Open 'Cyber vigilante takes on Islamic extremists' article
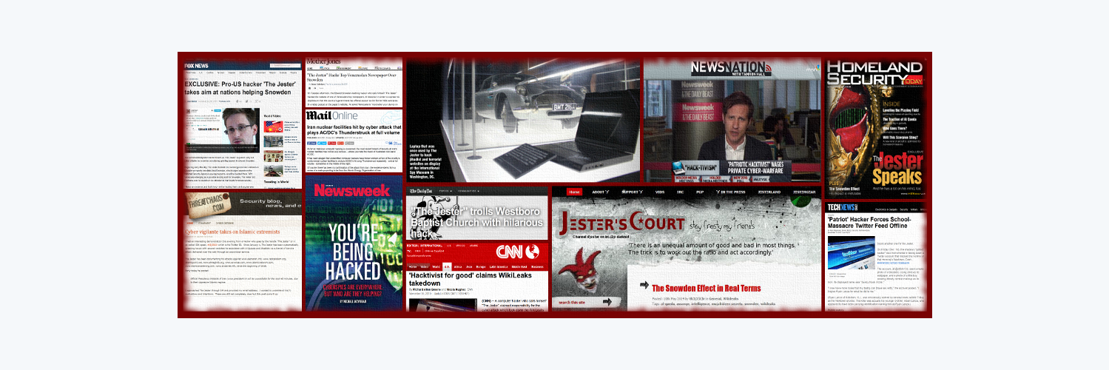The height and width of the screenshot is (370, 1109). click(232, 232)
